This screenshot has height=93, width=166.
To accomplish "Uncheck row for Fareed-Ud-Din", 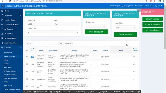I will click(x=27, y=86).
